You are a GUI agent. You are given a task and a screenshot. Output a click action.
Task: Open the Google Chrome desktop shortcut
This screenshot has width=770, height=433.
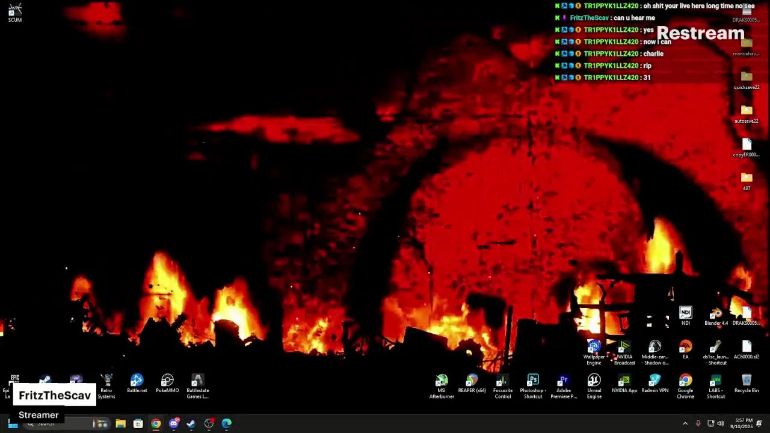tap(685, 386)
